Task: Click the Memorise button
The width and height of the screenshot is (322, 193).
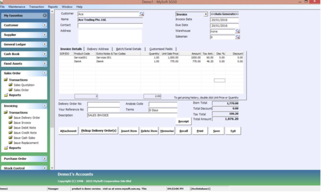Action: coord(167,131)
